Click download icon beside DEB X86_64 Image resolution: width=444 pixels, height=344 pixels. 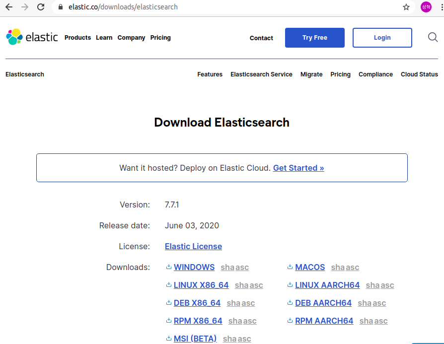169,302
